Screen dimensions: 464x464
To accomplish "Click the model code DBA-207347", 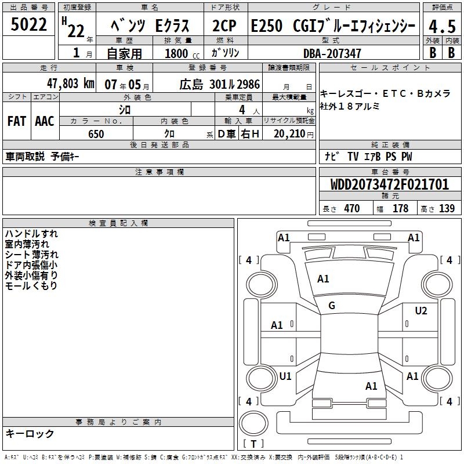I will (332, 53).
